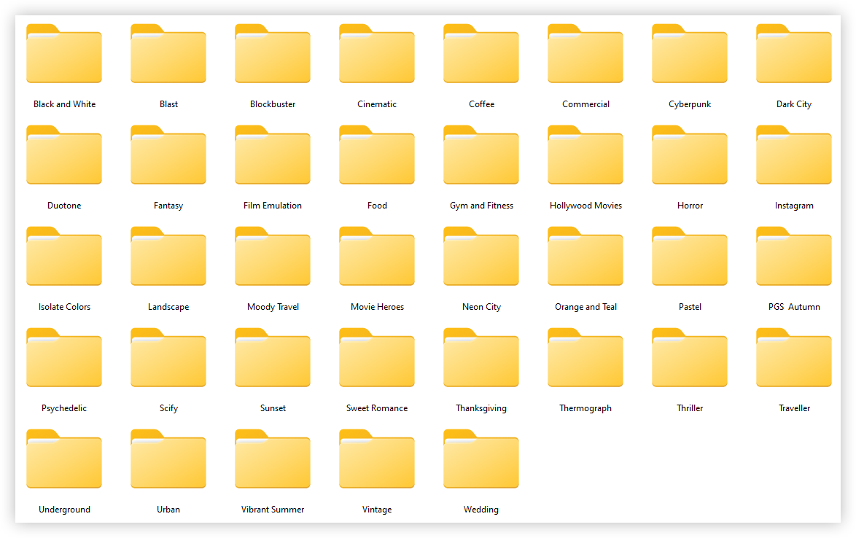856x538 pixels.
Task: Select the Coffee folder icon
Action: pyautogui.click(x=481, y=53)
